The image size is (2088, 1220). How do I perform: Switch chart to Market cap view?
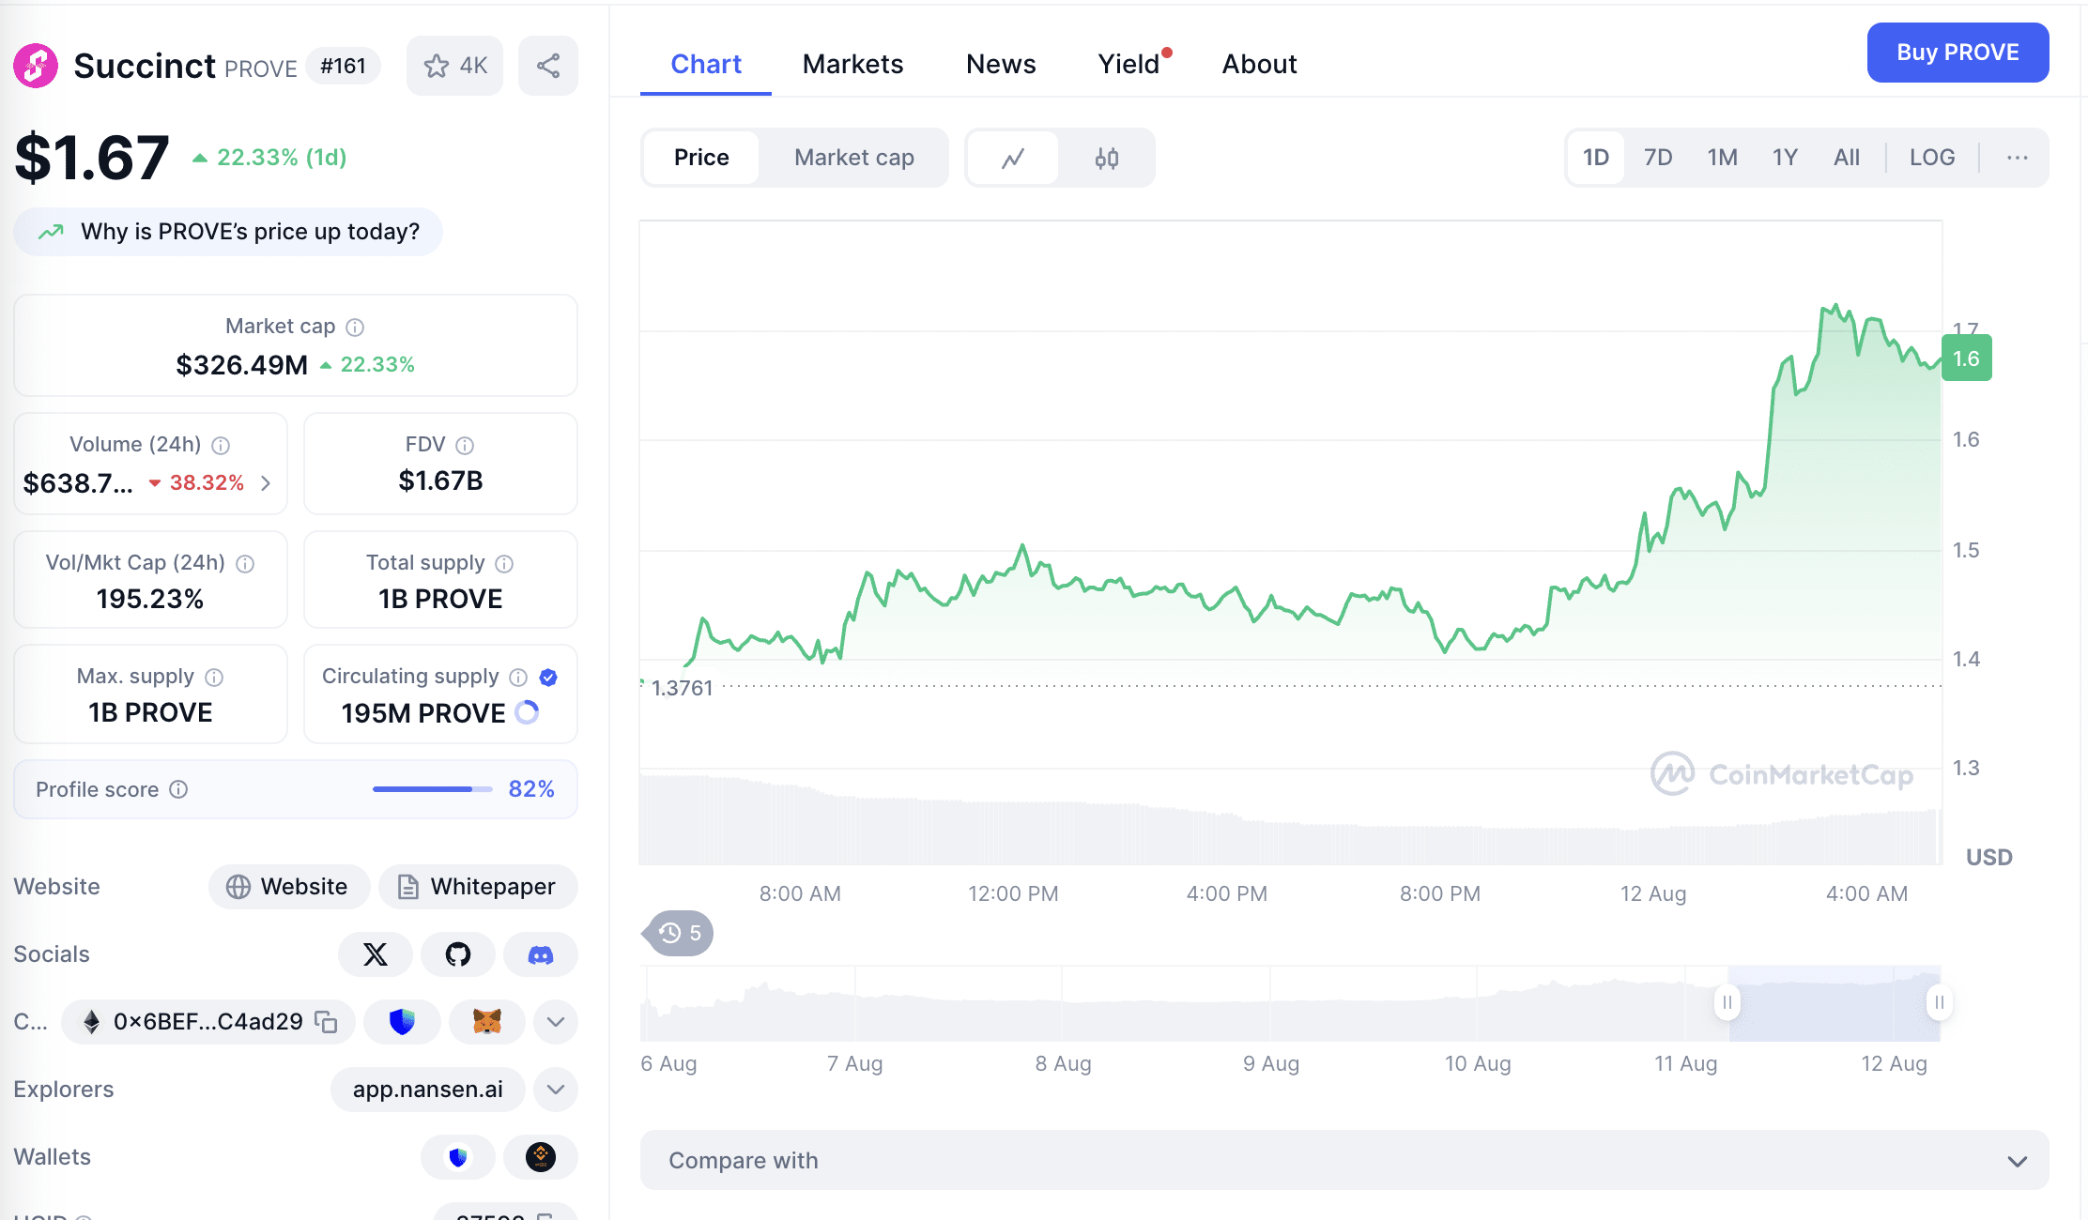(x=853, y=158)
